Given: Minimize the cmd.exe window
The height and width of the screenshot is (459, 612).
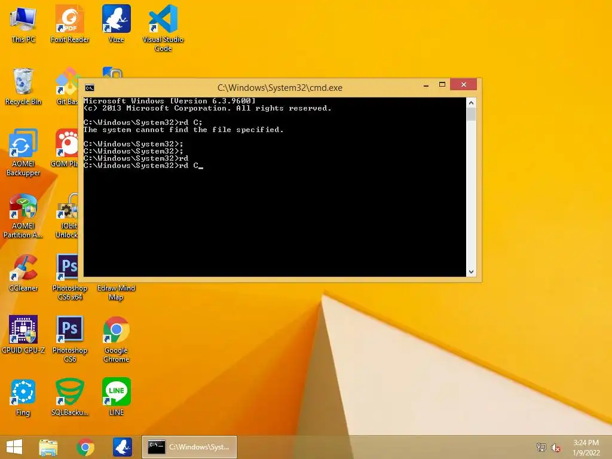Looking at the screenshot, I should [426, 85].
